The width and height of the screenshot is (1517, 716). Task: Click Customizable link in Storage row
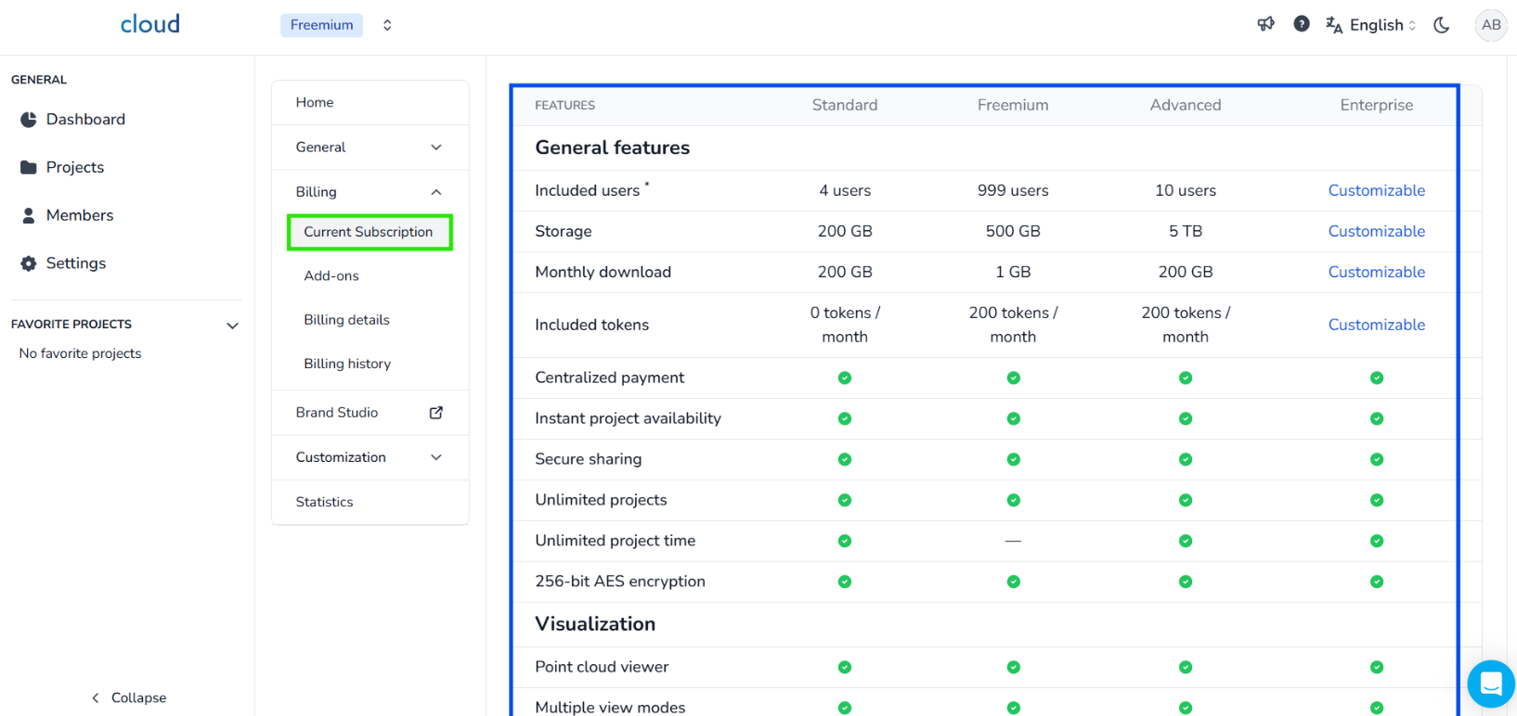click(x=1376, y=231)
